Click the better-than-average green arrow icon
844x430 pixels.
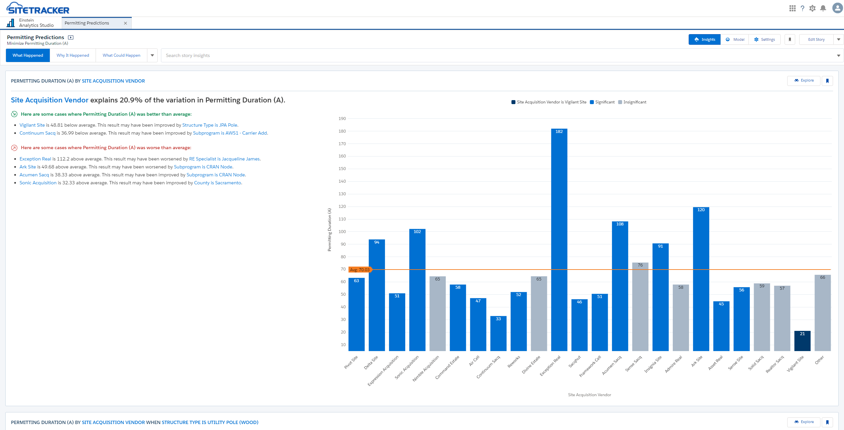[x=14, y=114]
